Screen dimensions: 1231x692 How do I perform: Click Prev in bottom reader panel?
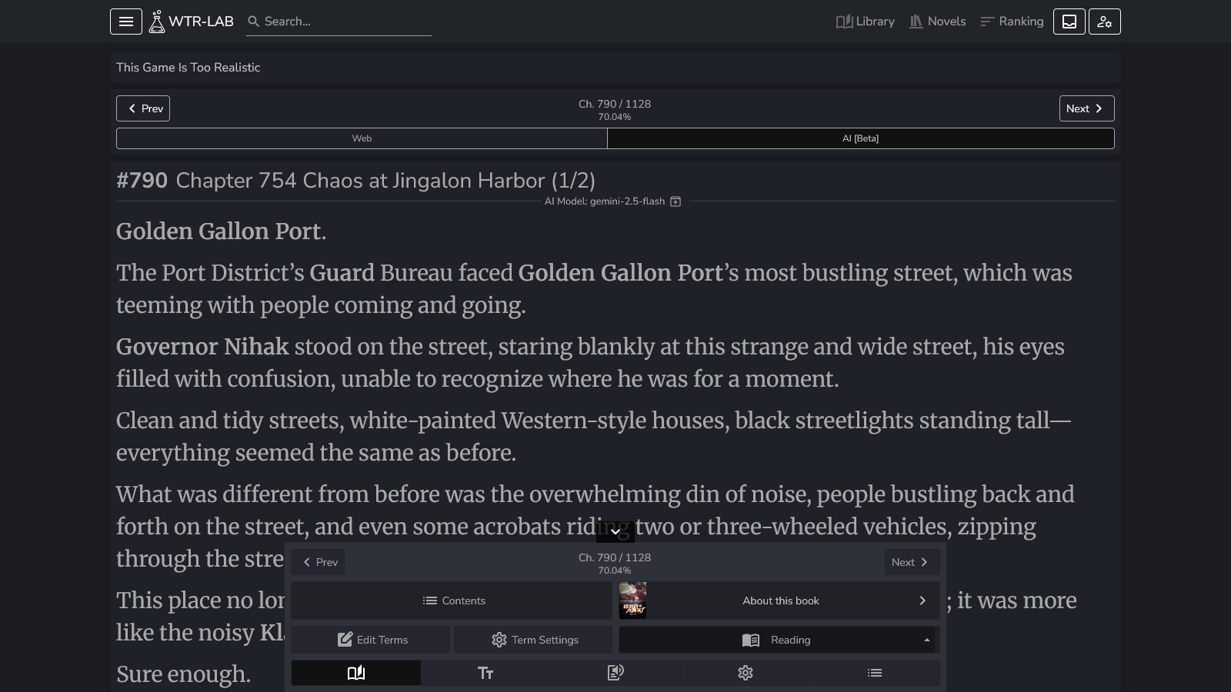point(319,562)
